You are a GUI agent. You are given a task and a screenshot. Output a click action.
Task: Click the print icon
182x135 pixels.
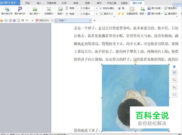14,21
